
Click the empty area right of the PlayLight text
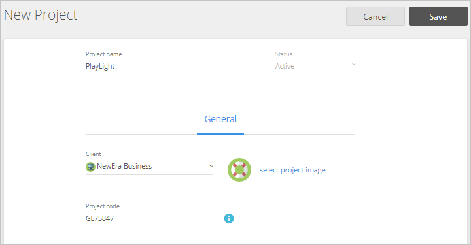coord(188,66)
